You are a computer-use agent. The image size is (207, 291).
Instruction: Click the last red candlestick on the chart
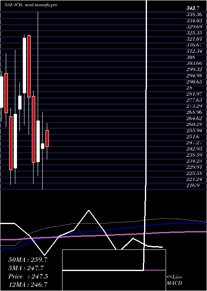pyautogui.click(x=47, y=138)
